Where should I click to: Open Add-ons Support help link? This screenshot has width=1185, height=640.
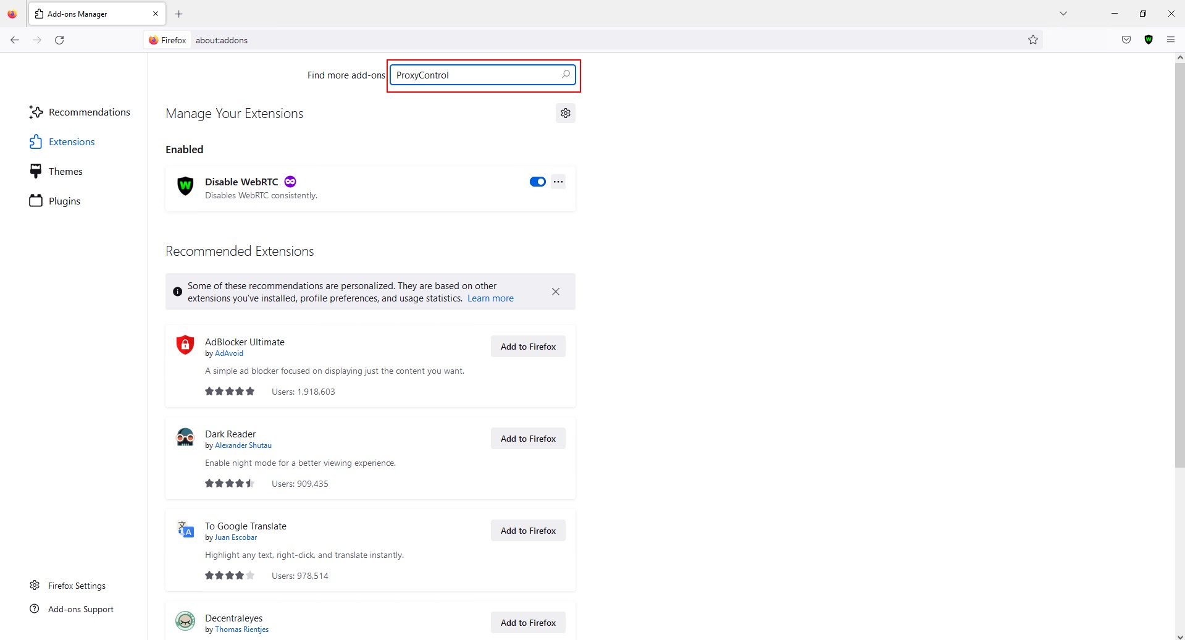[x=72, y=609]
